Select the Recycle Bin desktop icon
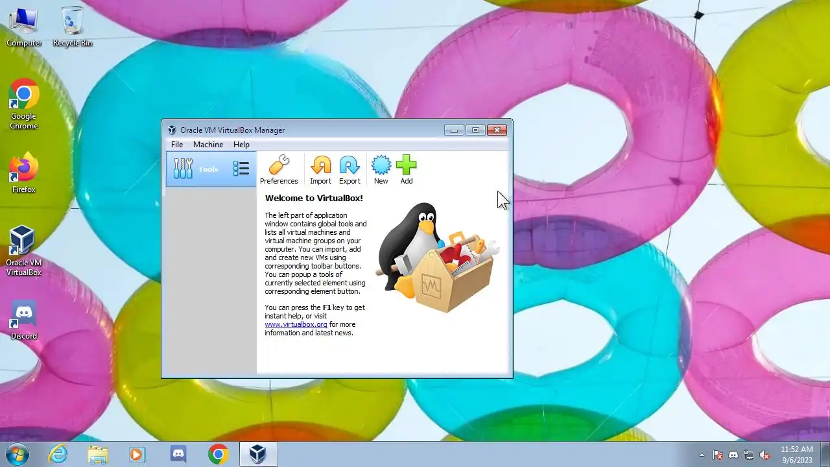The height and width of the screenshot is (467, 830). [x=73, y=27]
